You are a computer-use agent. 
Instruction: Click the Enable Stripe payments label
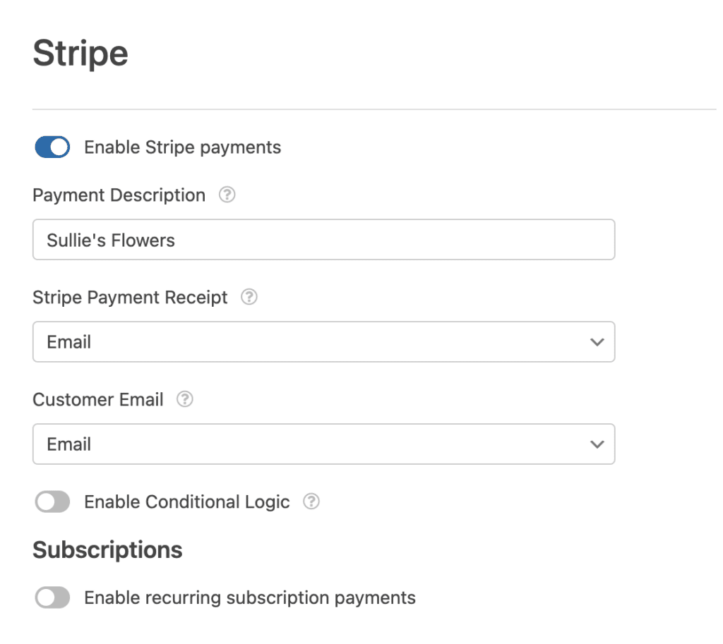click(183, 147)
